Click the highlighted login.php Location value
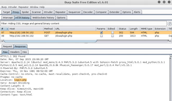Image resolution: width=172 pixels, height=101 pixels. coord(20,80)
